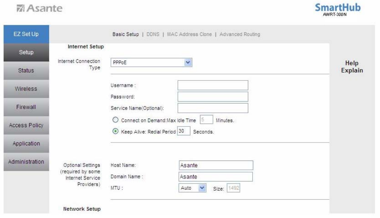Expand the Internet Connection Type dropdown
The height and width of the screenshot is (218, 380).
click(x=151, y=62)
